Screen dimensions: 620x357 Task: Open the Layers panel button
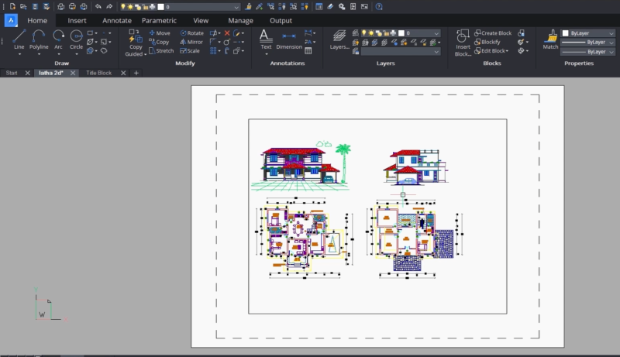339,39
